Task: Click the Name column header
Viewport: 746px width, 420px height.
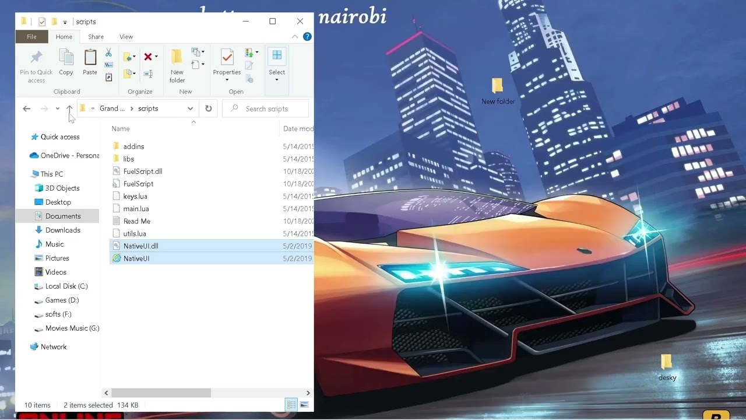Action: point(121,128)
